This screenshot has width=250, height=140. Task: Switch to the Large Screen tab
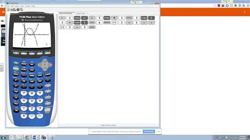click(x=81, y=14)
